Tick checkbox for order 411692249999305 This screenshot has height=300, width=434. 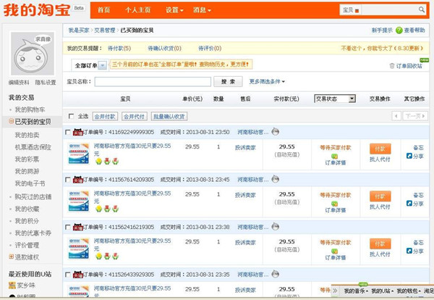(68, 133)
